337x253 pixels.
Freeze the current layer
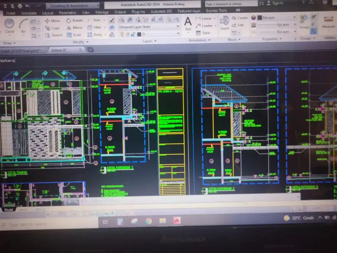click(x=127, y=33)
